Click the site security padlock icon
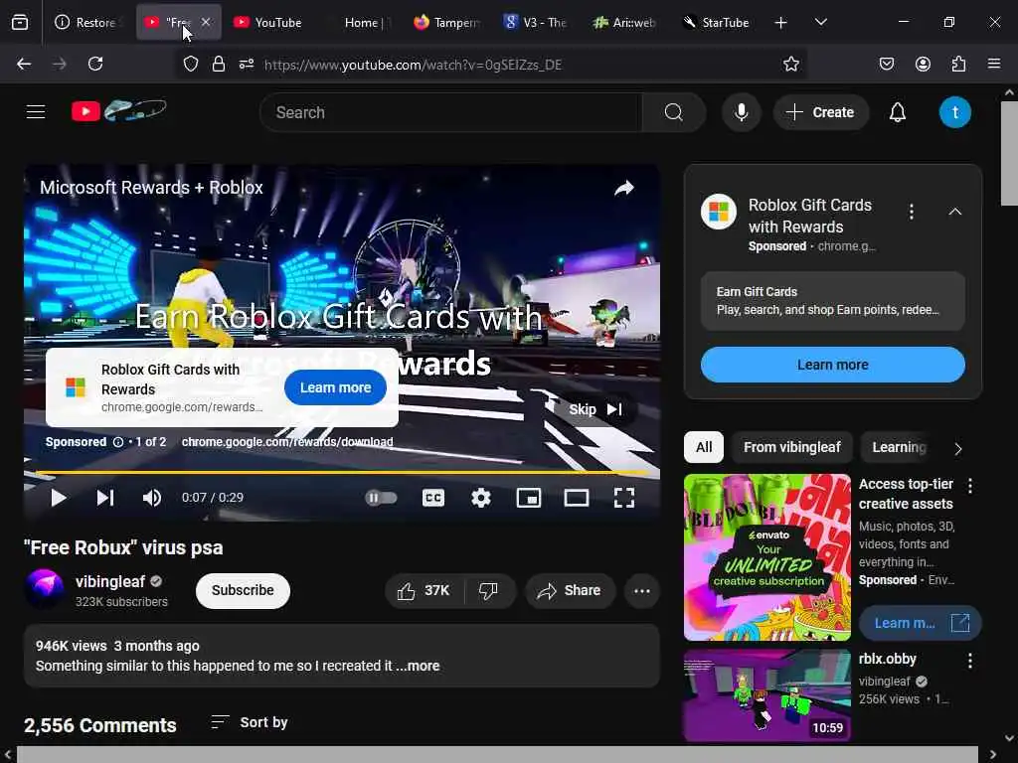This screenshot has width=1018, height=763. pos(219,64)
